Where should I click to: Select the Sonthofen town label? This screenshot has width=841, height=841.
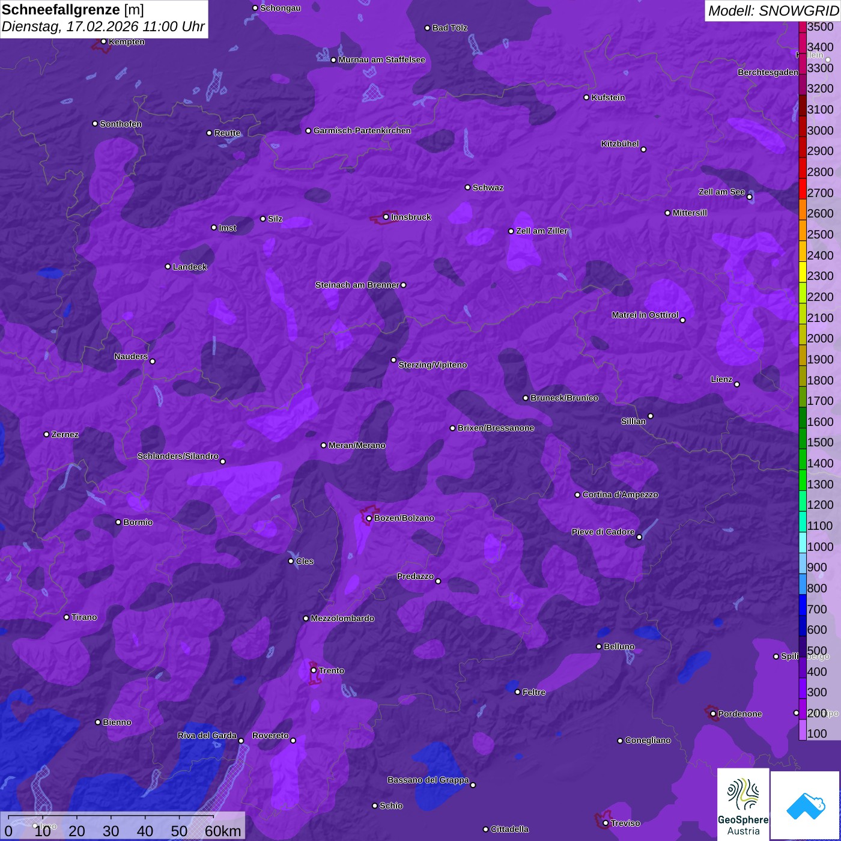[121, 124]
